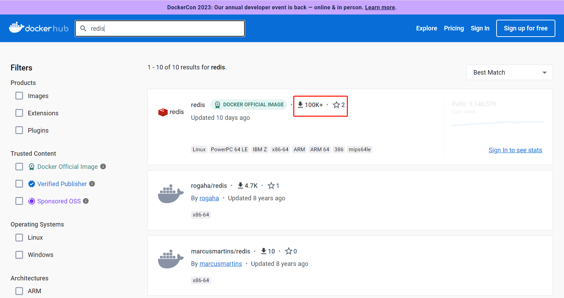Select the ARM architecture checkbox
This screenshot has width=564, height=298.
pyautogui.click(x=19, y=291)
